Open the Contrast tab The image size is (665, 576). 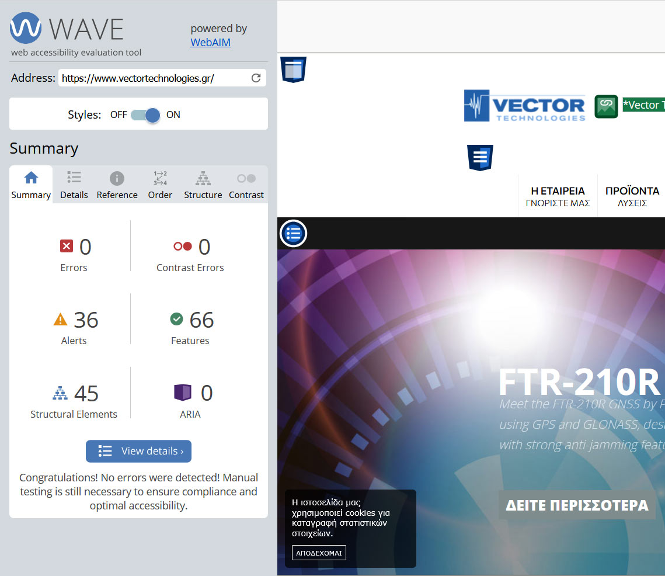click(x=246, y=185)
